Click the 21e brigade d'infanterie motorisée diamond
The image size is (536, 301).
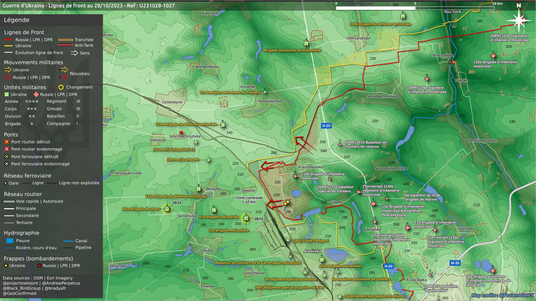pyautogui.click(x=407, y=228)
